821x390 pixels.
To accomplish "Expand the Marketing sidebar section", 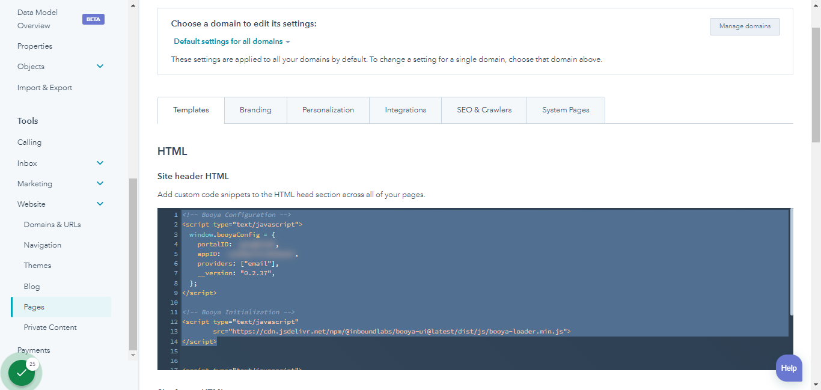I will coord(100,184).
